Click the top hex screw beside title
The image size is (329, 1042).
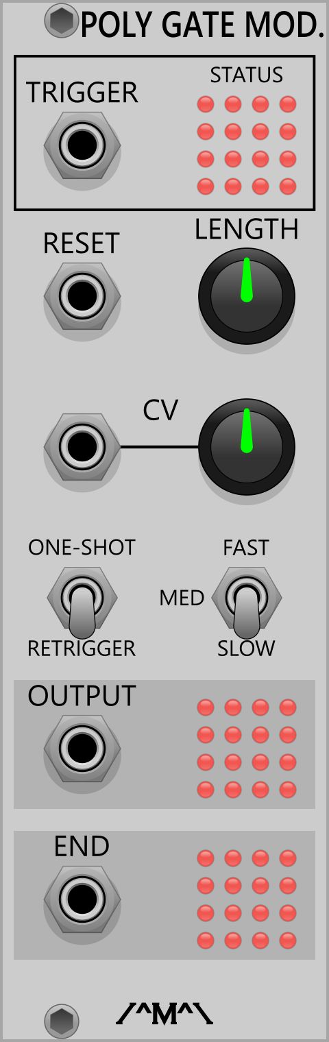pyautogui.click(x=62, y=21)
